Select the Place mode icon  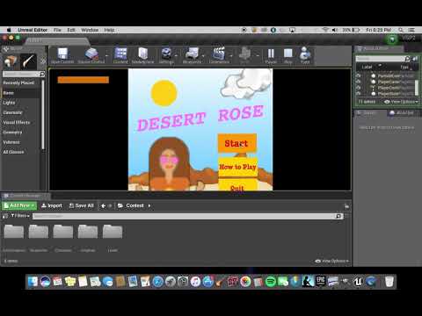pos(11,61)
